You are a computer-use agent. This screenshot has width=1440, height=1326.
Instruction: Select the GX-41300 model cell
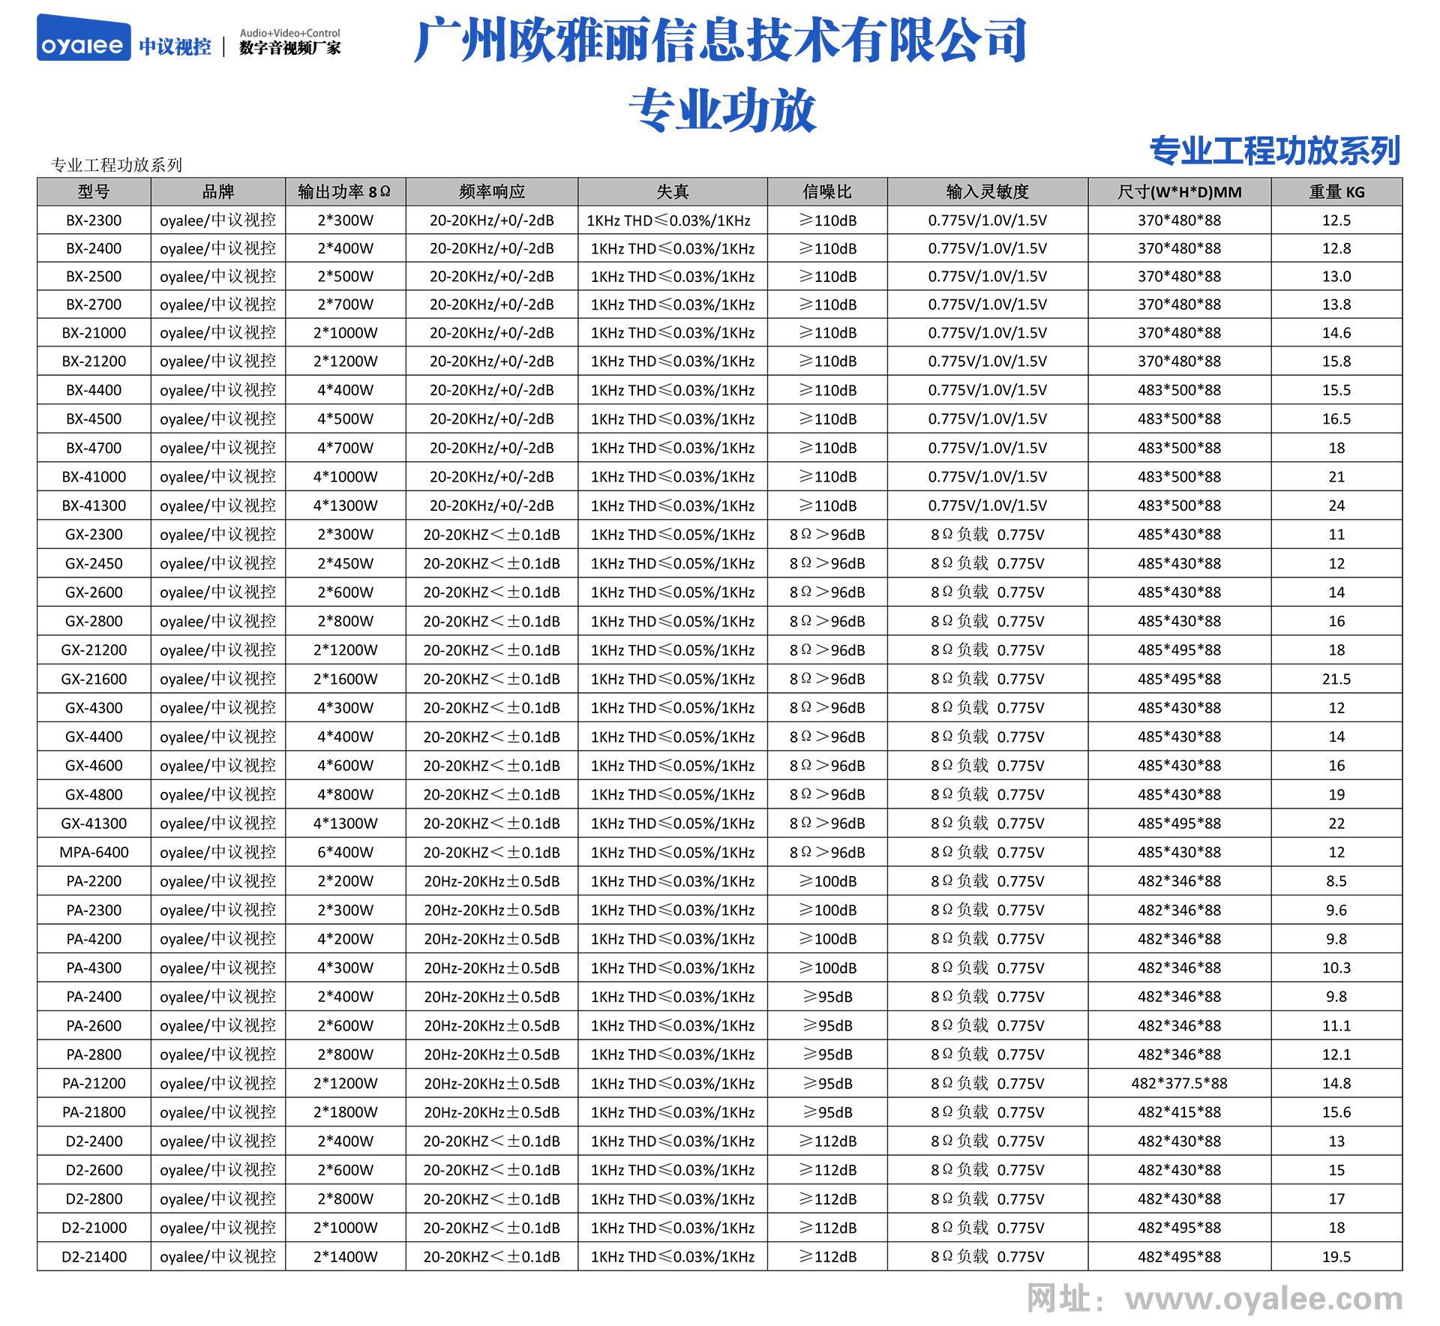[94, 823]
